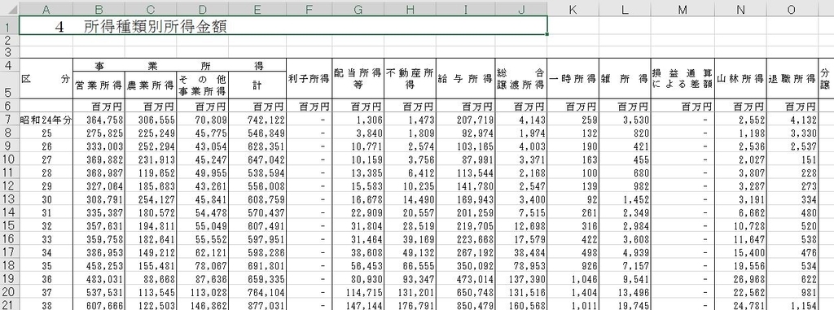The image size is (834, 310).
Task: Select row 1 header
Action: pyautogui.click(x=9, y=25)
